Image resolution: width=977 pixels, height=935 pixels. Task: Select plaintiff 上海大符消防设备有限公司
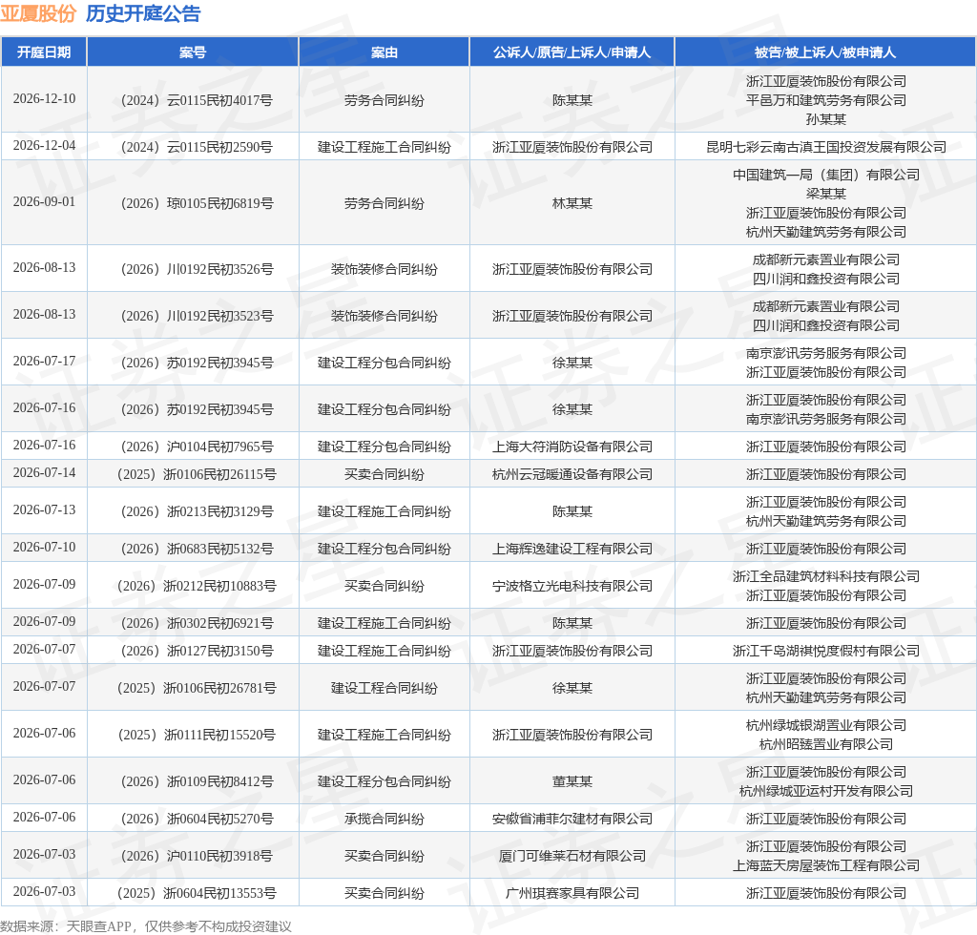pyautogui.click(x=572, y=447)
